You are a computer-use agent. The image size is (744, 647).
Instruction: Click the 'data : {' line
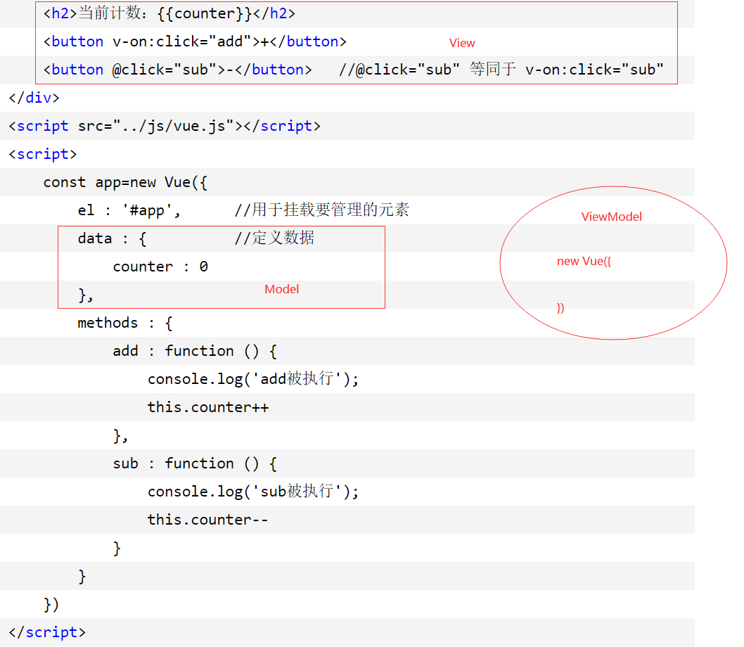tap(112, 238)
